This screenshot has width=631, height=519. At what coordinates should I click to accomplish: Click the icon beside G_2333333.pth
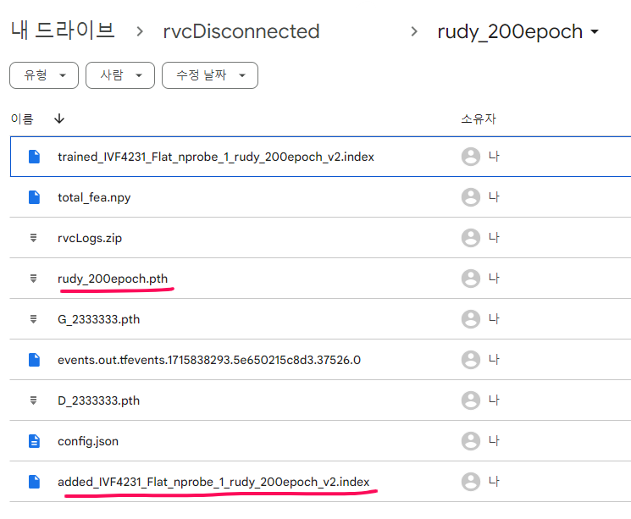[33, 319]
